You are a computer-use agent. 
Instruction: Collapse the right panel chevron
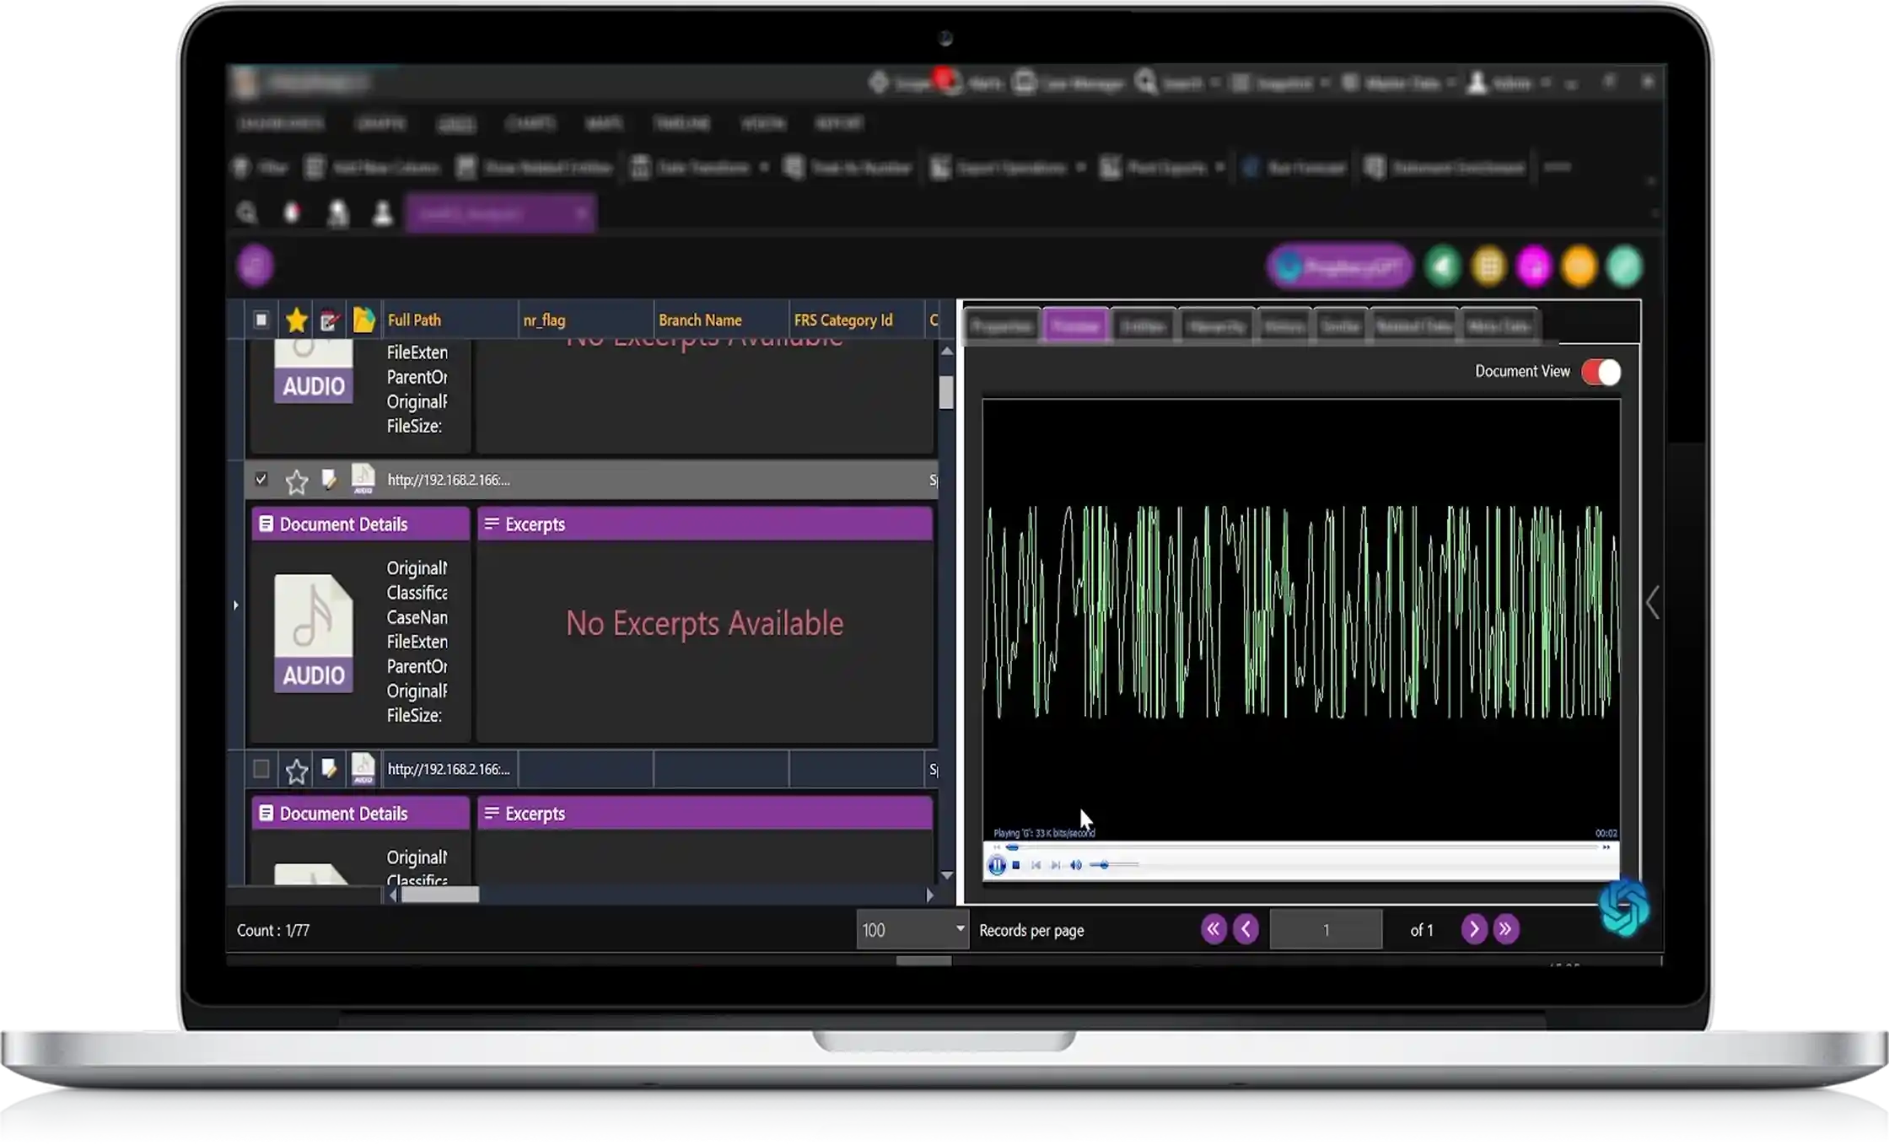1653,603
